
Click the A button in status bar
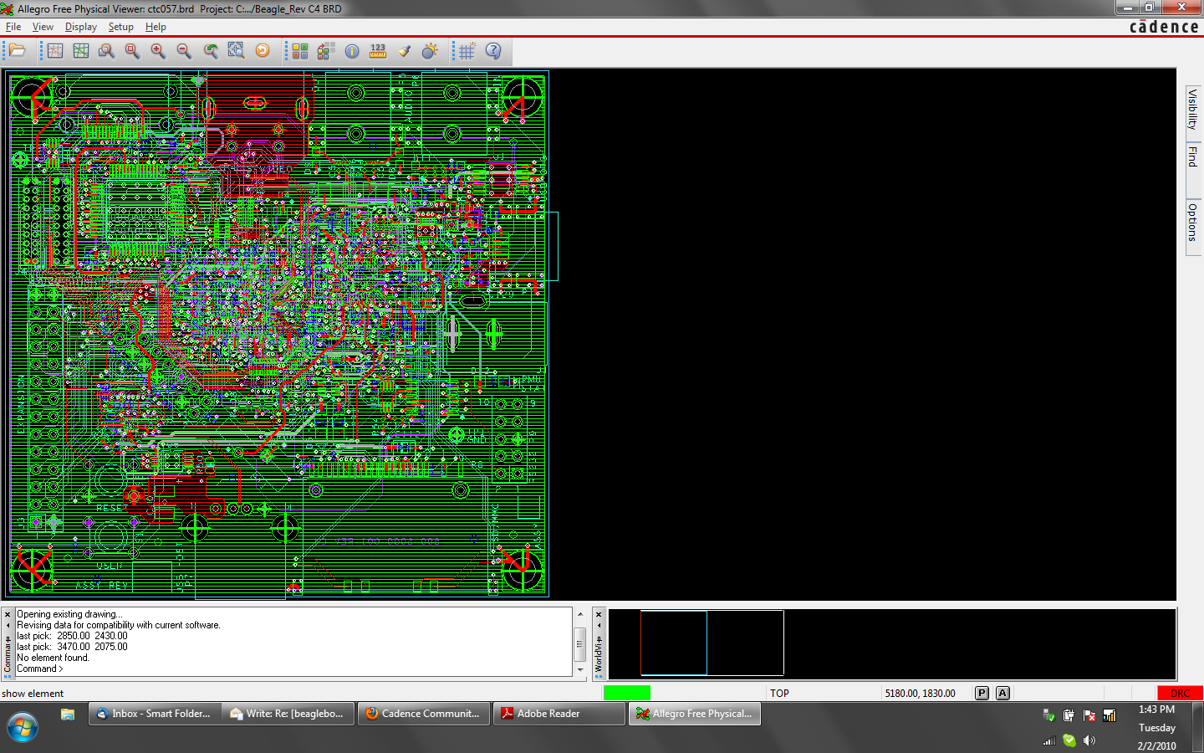pyautogui.click(x=1003, y=693)
